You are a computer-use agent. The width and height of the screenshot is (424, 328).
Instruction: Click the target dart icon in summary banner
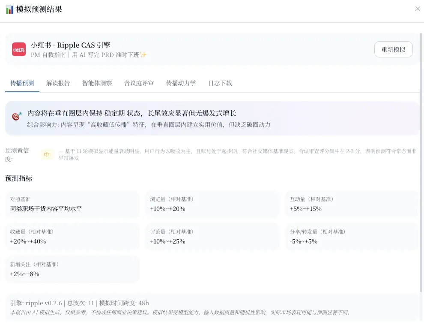(17, 116)
